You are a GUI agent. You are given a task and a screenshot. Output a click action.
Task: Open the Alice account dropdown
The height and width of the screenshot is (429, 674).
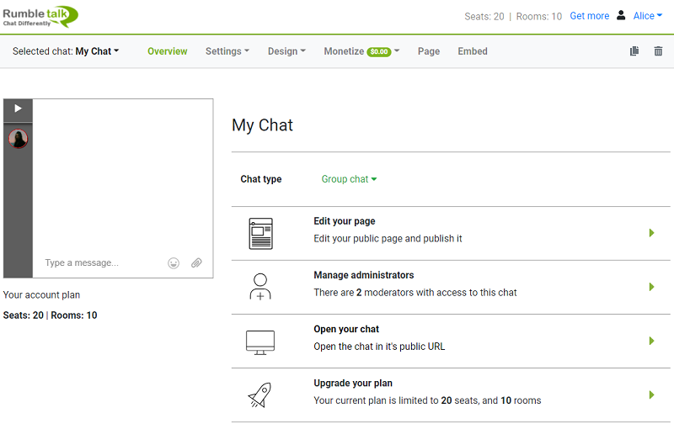(647, 16)
